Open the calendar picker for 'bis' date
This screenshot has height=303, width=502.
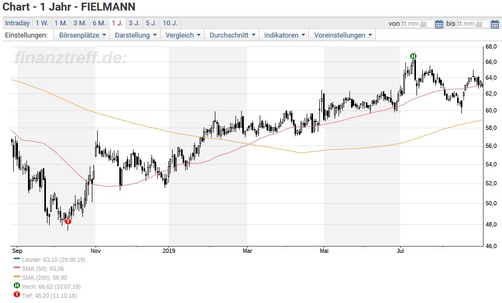click(495, 24)
